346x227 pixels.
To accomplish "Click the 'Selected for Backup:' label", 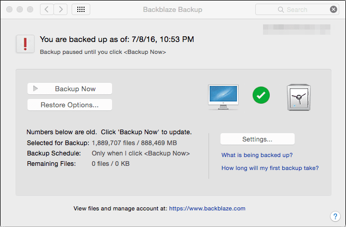I will coord(58,143).
